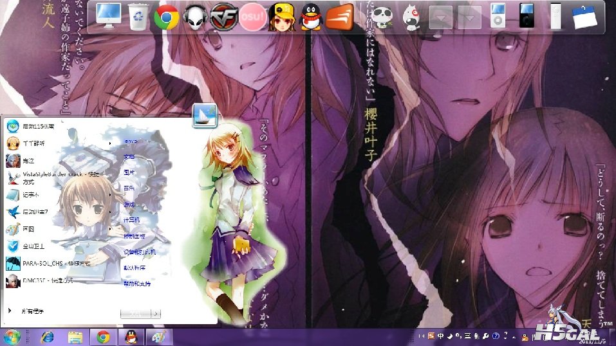
Task: Click the Show Desktop strip at the taskbar end
Action: (x=613, y=338)
